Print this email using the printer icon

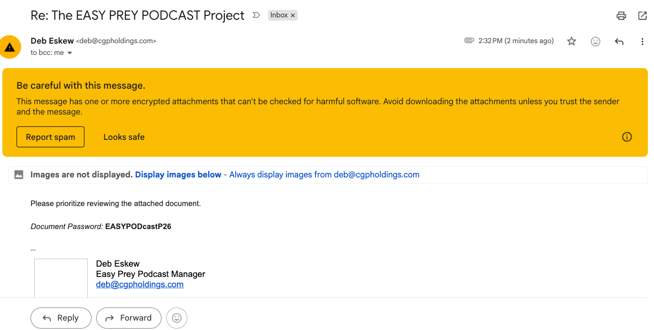(x=621, y=15)
